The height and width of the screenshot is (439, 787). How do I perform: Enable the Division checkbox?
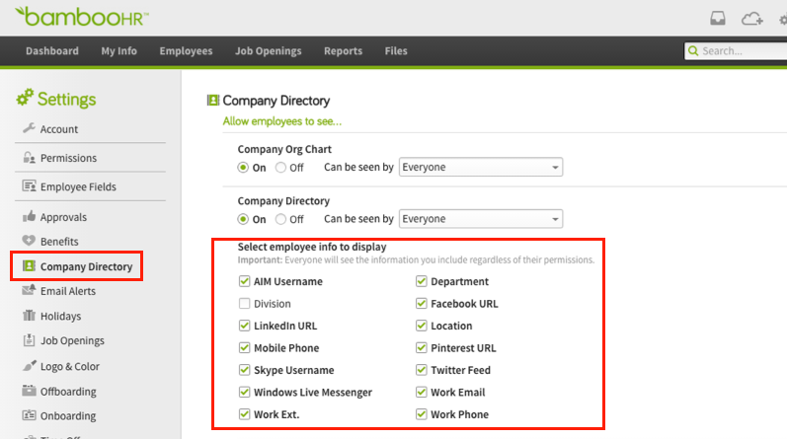click(x=244, y=304)
